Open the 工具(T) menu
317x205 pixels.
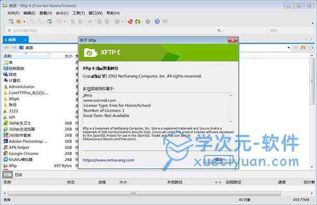coord(78,13)
